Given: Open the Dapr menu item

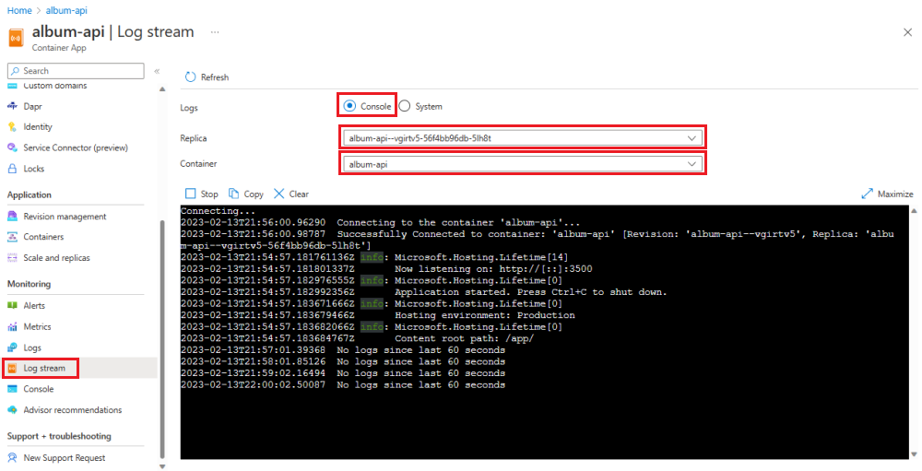Looking at the screenshot, I should click(32, 106).
